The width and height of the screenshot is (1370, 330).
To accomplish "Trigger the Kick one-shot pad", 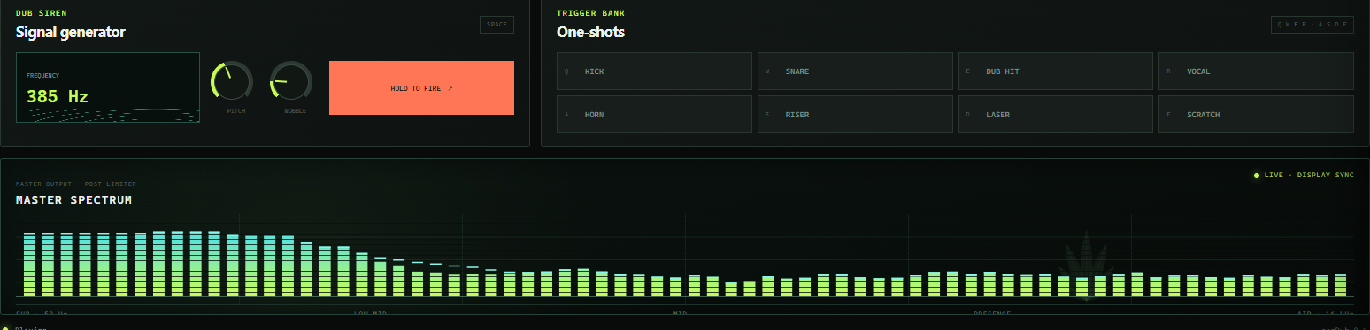I will pyautogui.click(x=655, y=71).
